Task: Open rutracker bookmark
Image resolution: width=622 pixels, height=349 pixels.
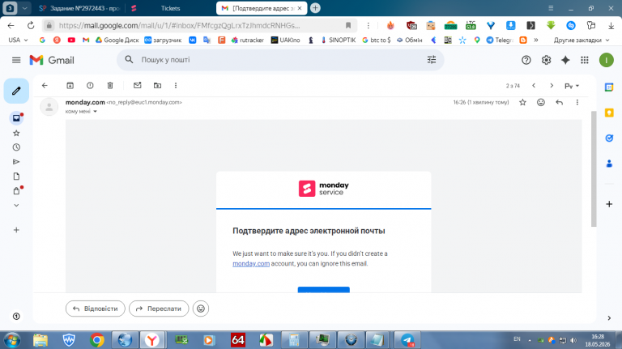Action: click(x=248, y=40)
